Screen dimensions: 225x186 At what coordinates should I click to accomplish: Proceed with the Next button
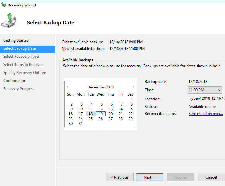(149, 177)
